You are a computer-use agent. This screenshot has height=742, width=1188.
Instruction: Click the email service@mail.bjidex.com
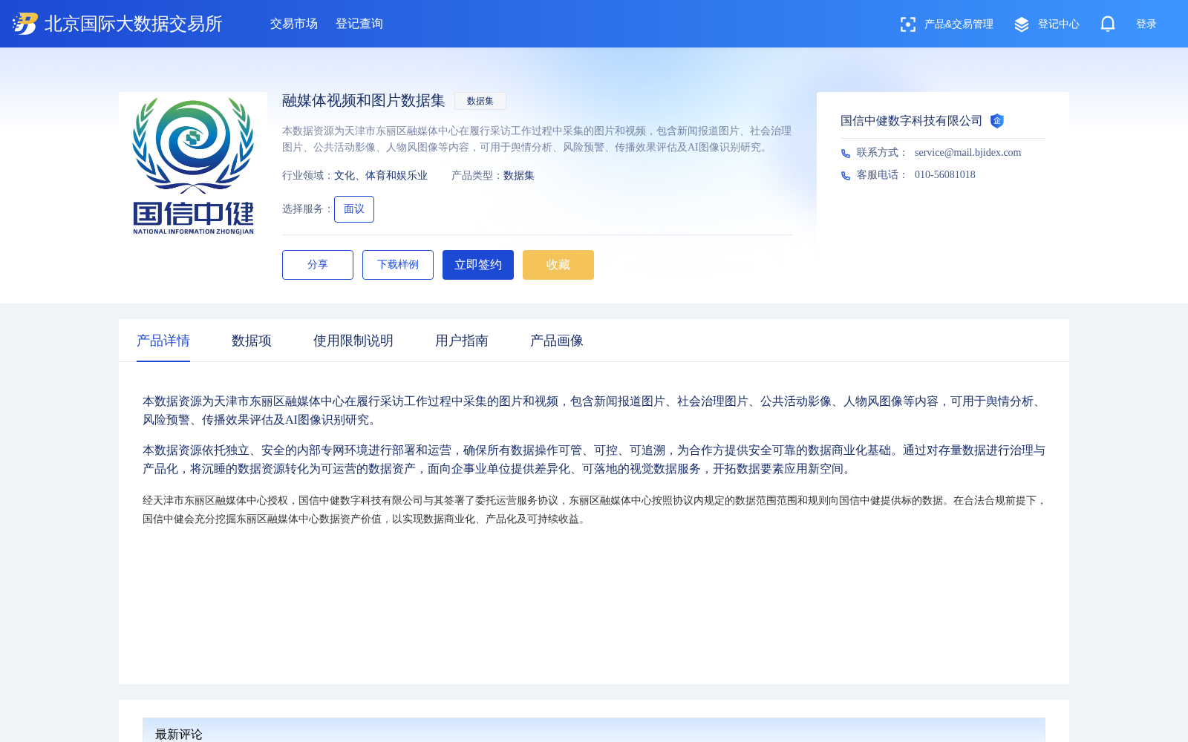click(x=968, y=153)
